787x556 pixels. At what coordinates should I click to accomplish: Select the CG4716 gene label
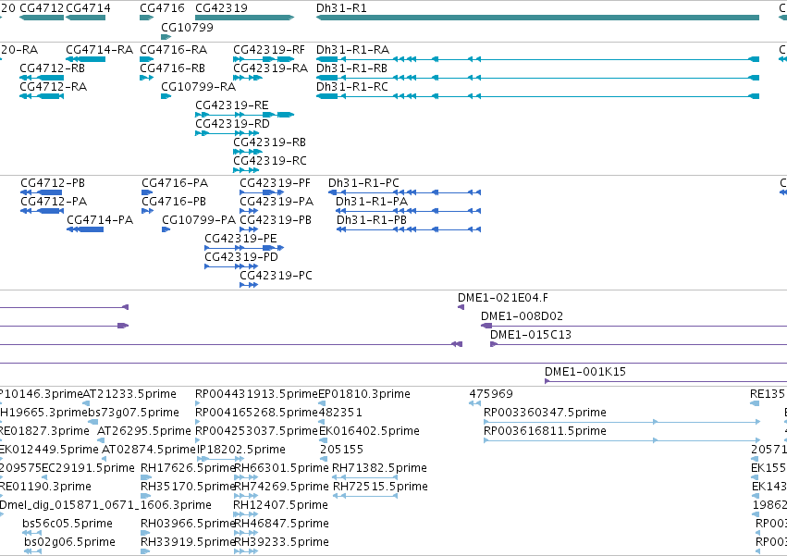pos(162,8)
